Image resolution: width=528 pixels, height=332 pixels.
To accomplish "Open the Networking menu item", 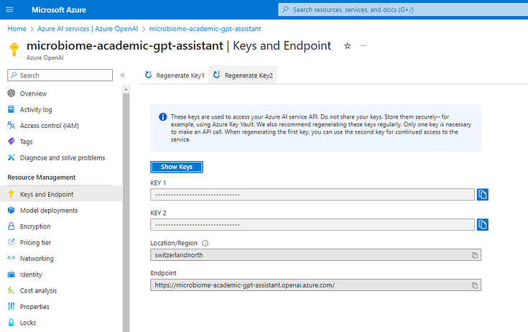I will tap(37, 259).
